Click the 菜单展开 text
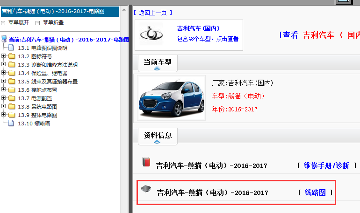The image size is (360, 213). pos(19,22)
